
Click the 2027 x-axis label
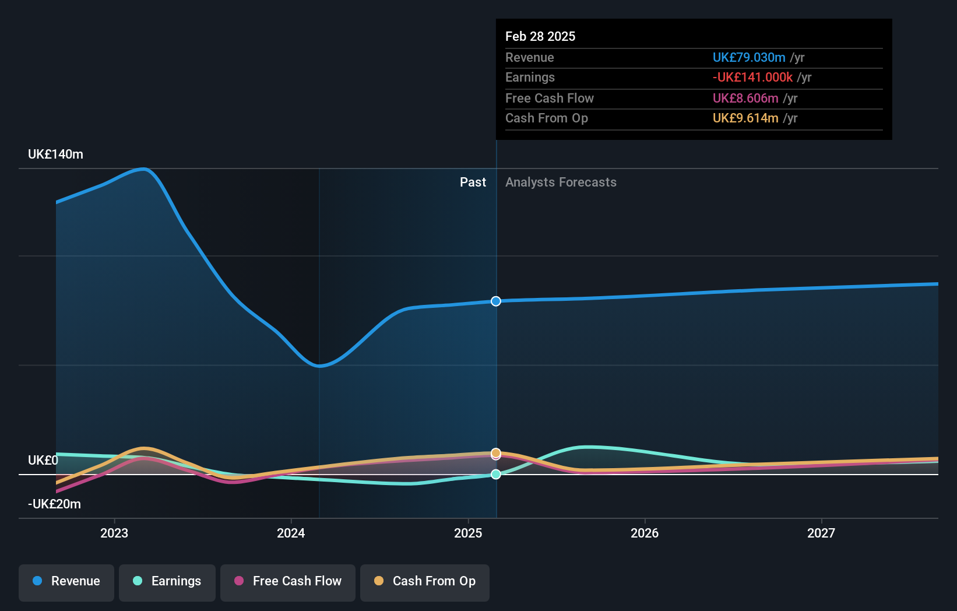tap(821, 533)
